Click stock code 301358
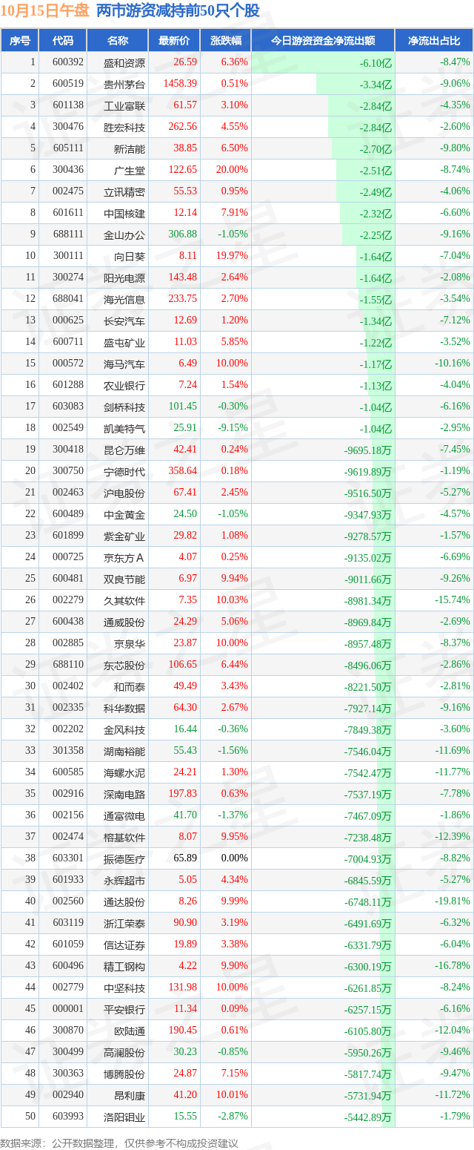The image size is (474, 1150). 68,751
